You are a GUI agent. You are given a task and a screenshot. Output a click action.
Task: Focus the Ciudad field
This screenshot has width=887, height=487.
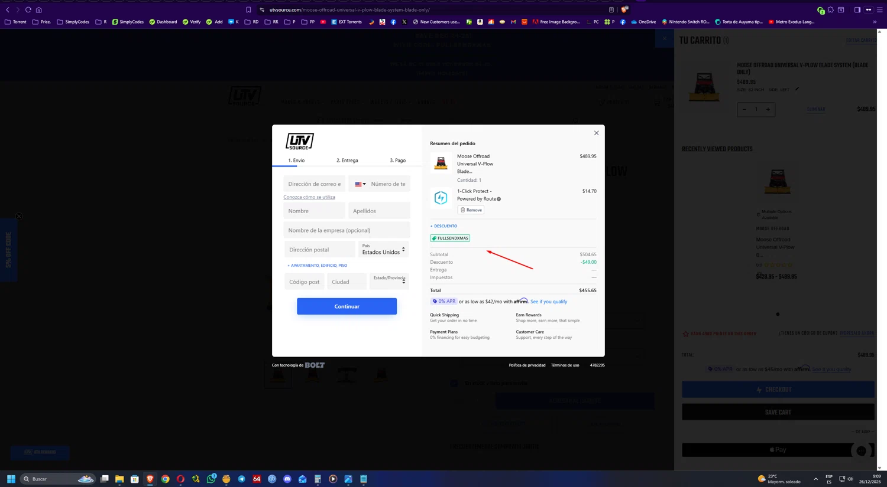click(x=347, y=282)
